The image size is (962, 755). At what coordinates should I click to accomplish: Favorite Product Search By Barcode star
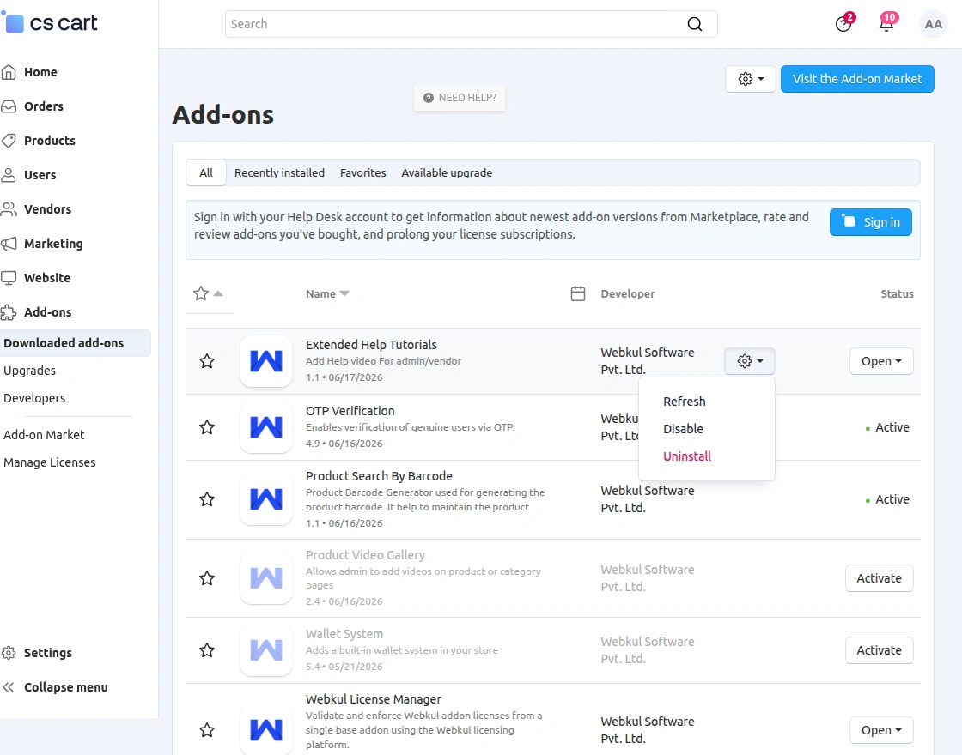207,499
